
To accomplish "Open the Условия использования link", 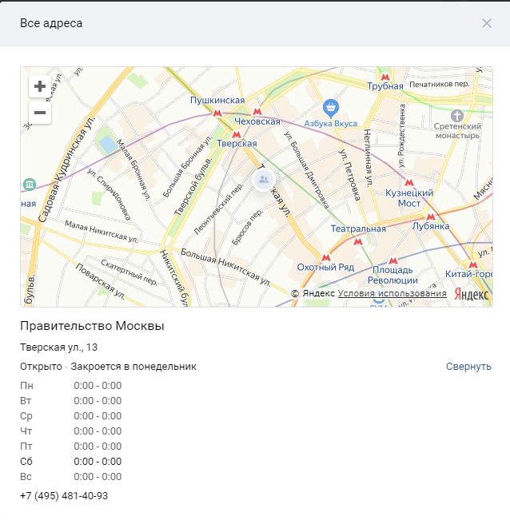I will (392, 294).
